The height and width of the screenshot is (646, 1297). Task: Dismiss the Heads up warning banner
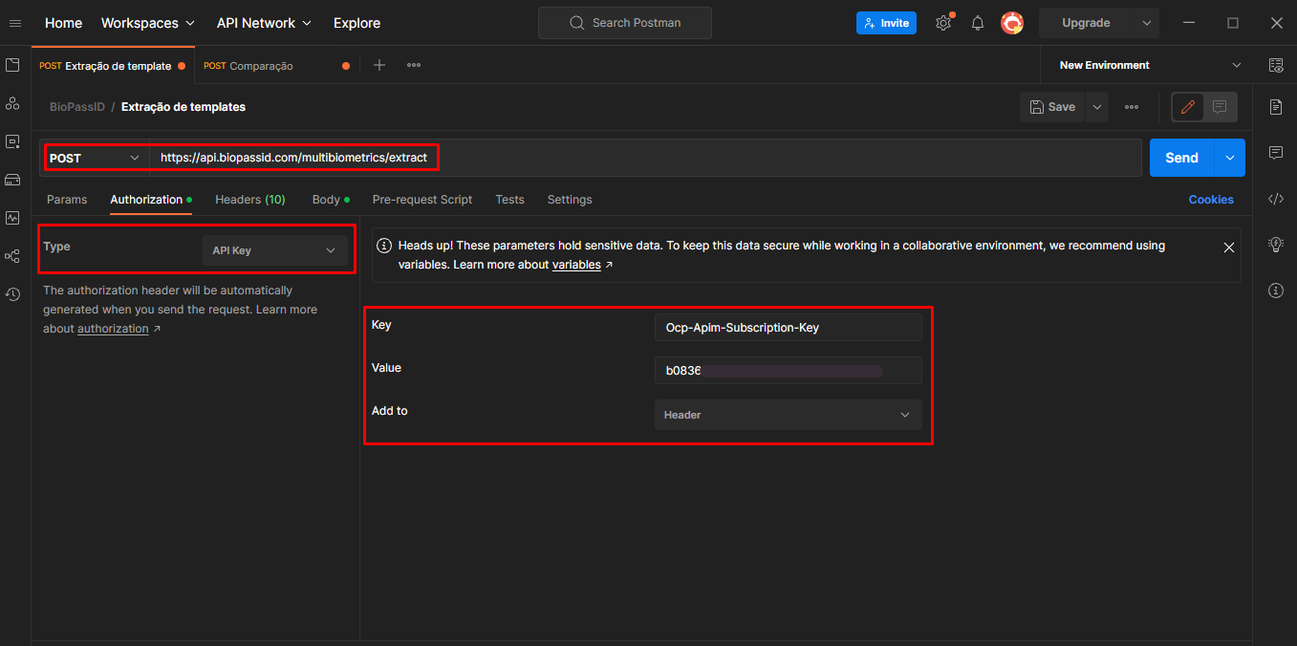1229,247
